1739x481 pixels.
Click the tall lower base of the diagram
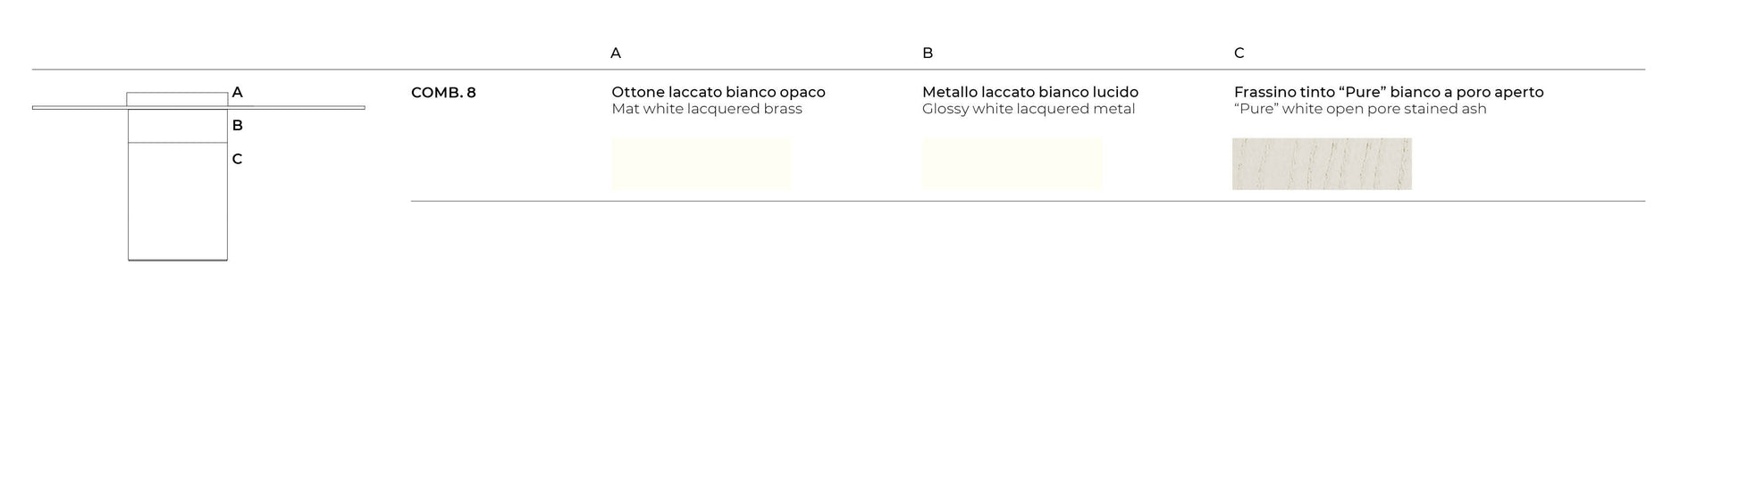(x=177, y=201)
